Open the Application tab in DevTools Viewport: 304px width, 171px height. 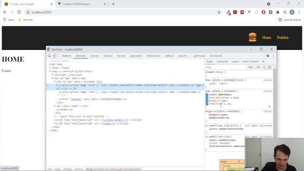coord(136,56)
